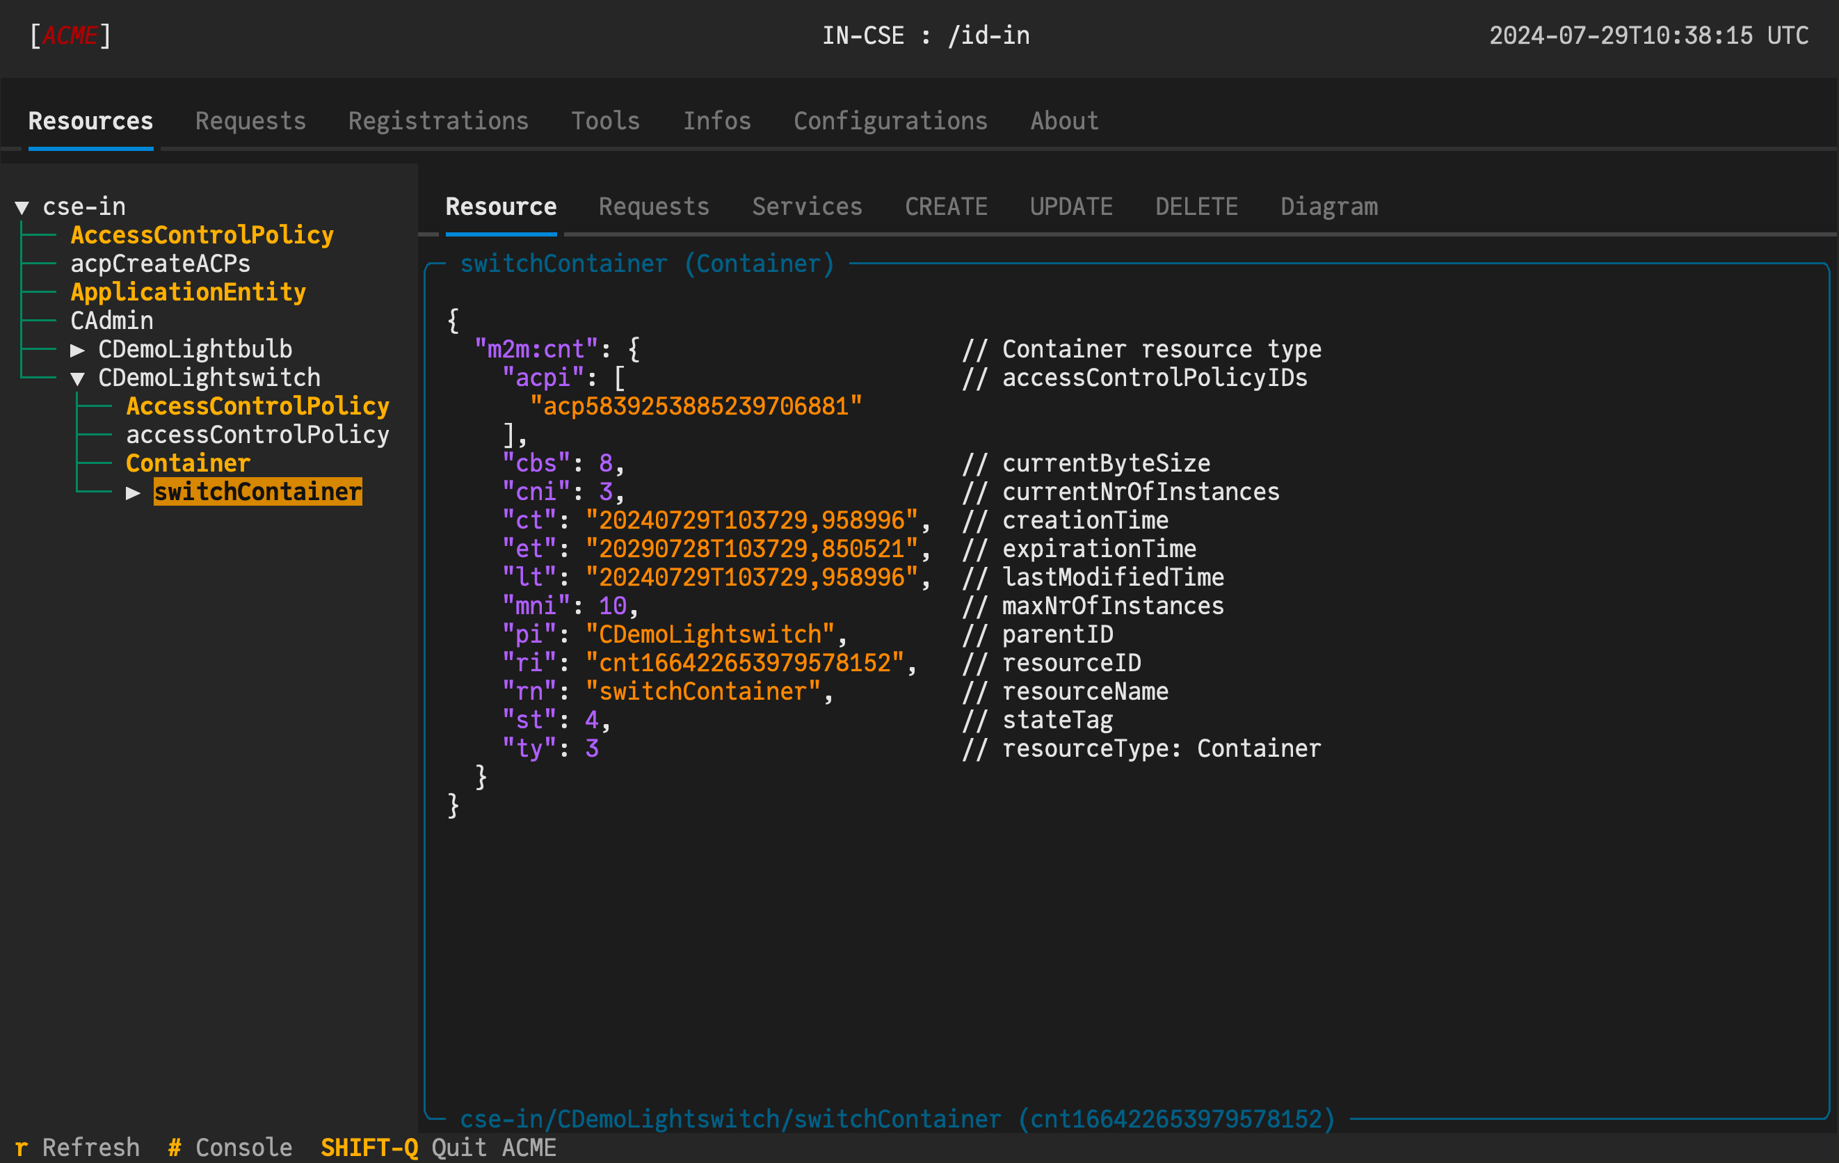Viewport: 1839px width, 1163px height.
Task: Expand the switchContainer node
Action: coord(134,492)
